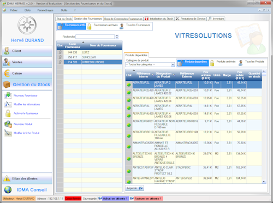This screenshot has width=273, height=203.
Task: Show Fournisseurs actifs filter
Action: tap(72, 26)
